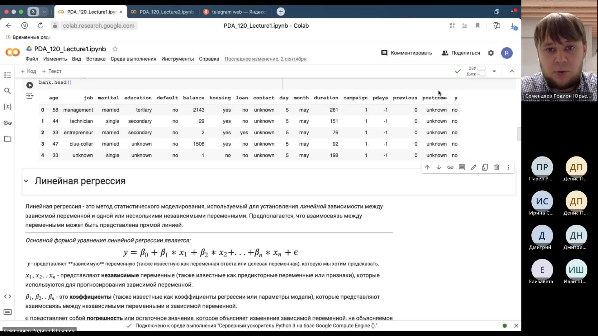Screen dimensions: 598x336
Task: Select participant Ирина С avatar
Action: pos(542,201)
